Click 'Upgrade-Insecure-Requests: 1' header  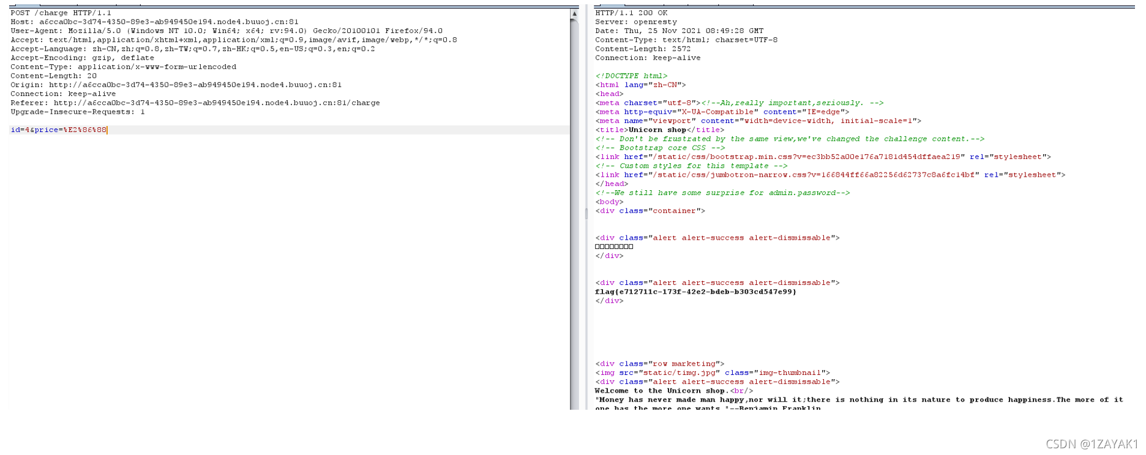pyautogui.click(x=78, y=112)
